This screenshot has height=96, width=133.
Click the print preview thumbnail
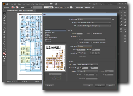55,58
